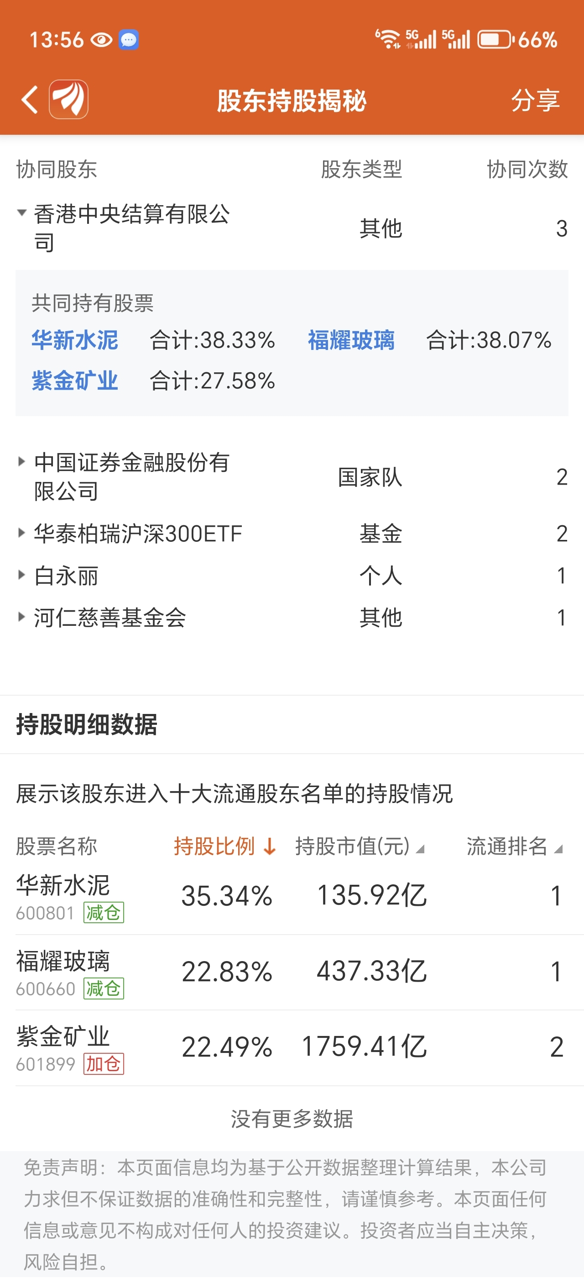Open the blue 紫金矿业 stock link
The width and height of the screenshot is (584, 1279).
point(75,381)
